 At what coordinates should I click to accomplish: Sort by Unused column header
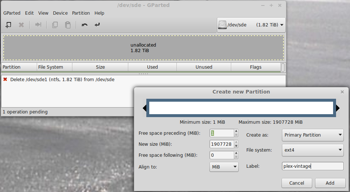point(204,67)
